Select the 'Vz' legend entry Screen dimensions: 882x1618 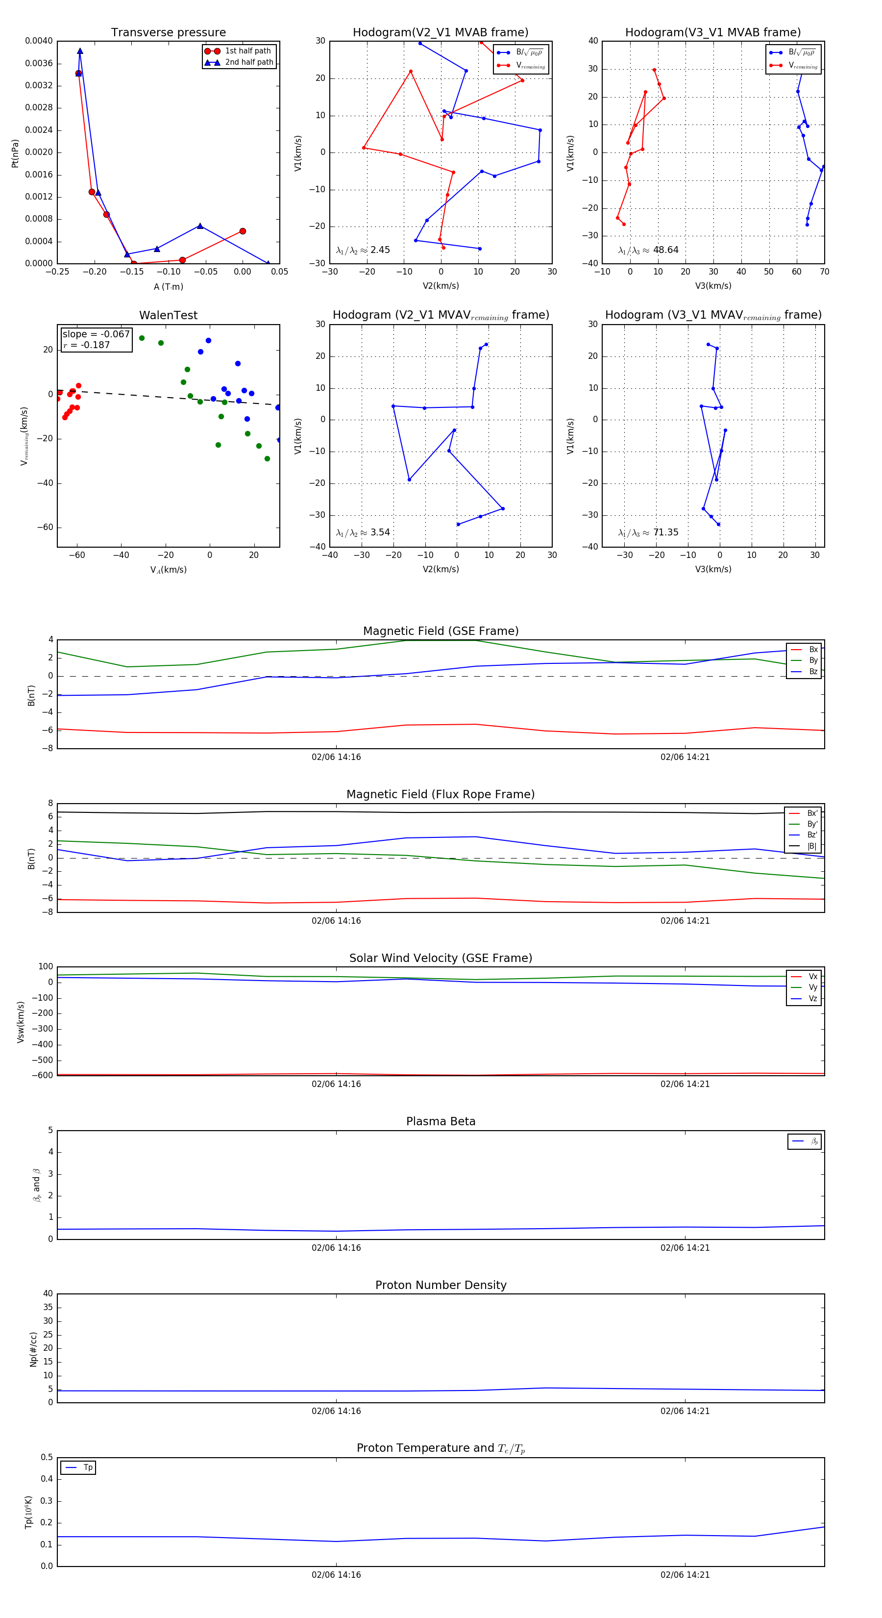click(x=804, y=999)
